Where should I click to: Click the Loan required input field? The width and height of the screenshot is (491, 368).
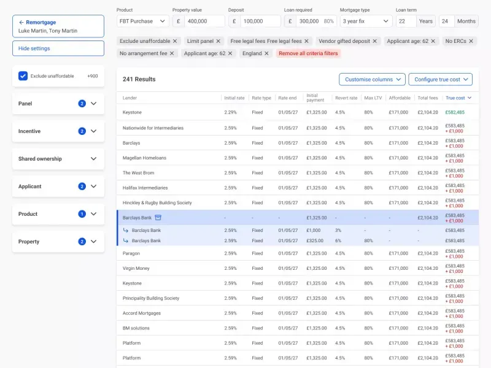coord(316,21)
